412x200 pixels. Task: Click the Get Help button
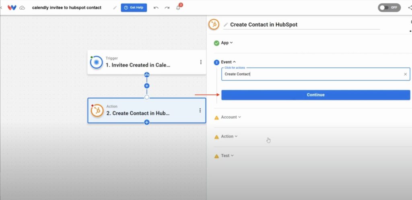(134, 8)
